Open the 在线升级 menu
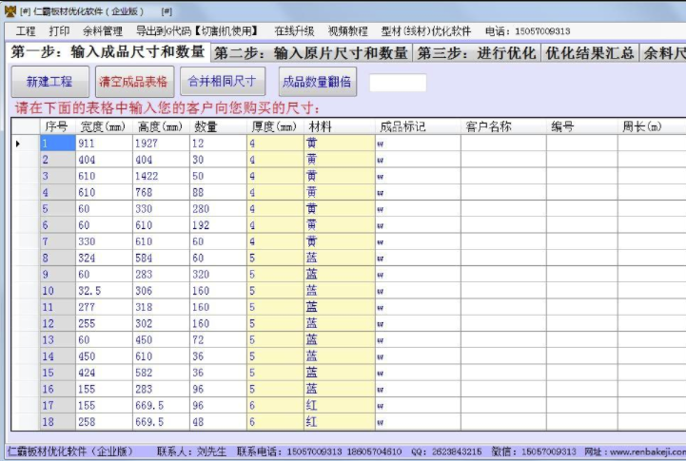 point(294,31)
